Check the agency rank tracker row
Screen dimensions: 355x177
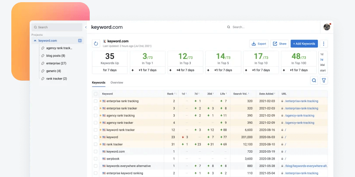pos(95,123)
